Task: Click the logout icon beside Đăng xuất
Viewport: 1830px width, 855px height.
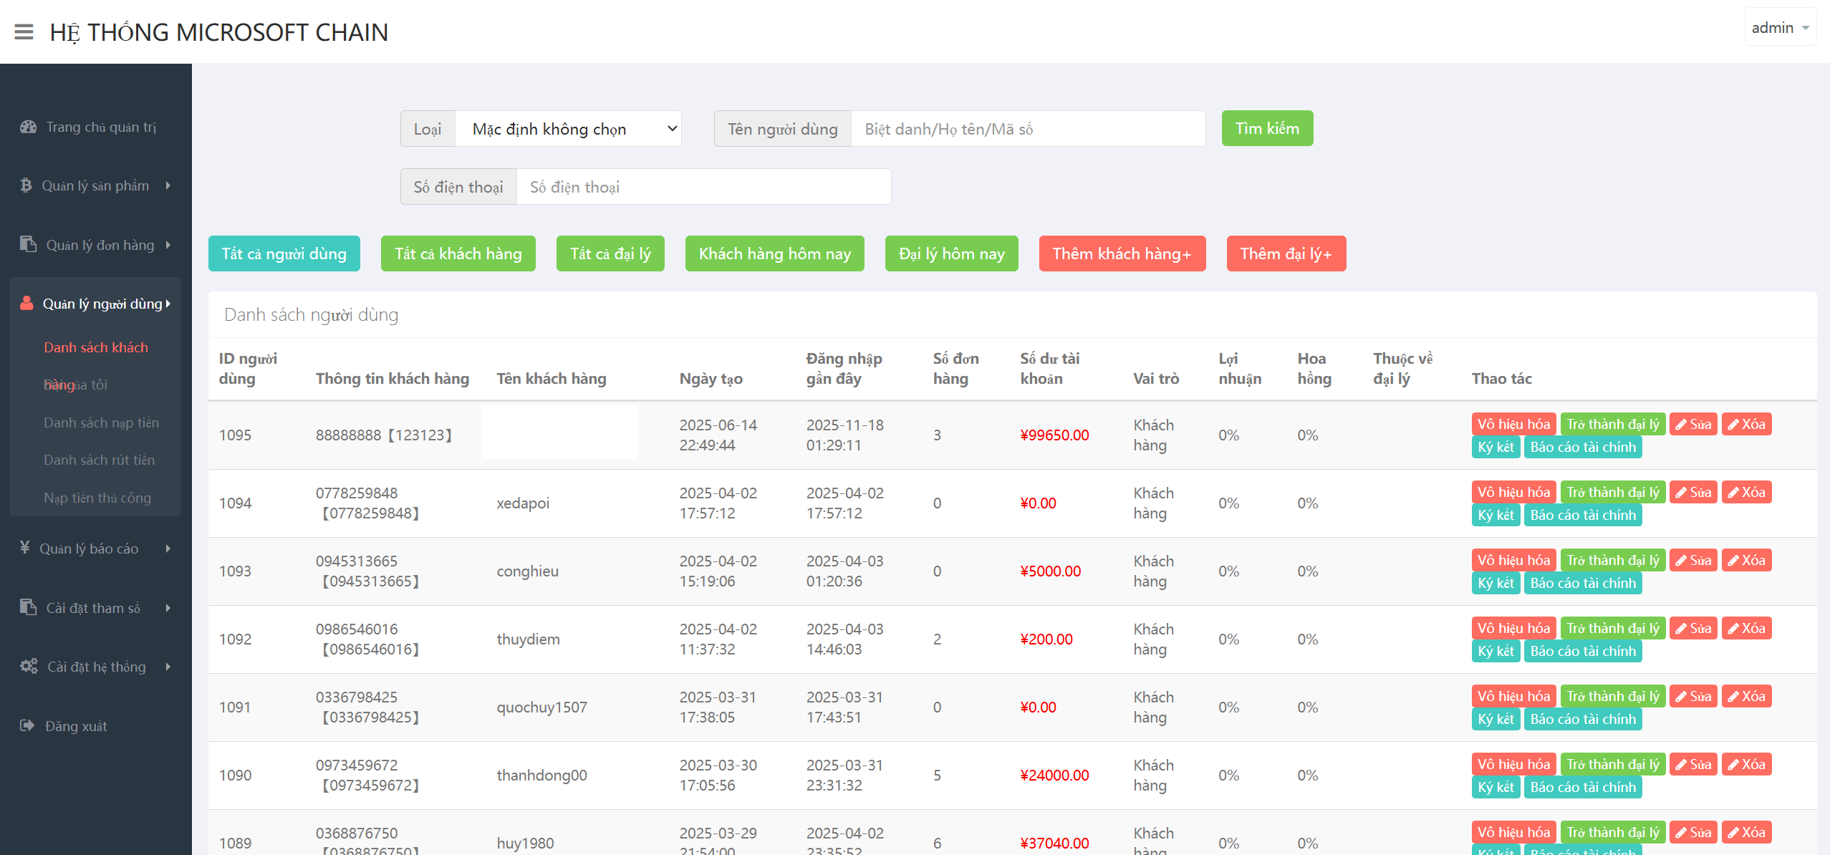Action: (27, 725)
